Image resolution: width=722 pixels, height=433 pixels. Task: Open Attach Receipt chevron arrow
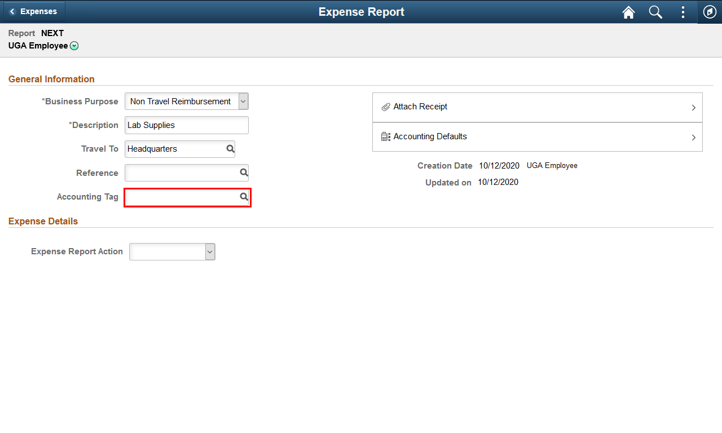[693, 108]
